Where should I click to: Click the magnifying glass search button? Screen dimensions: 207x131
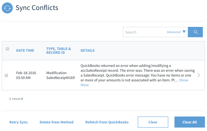tap(195, 32)
